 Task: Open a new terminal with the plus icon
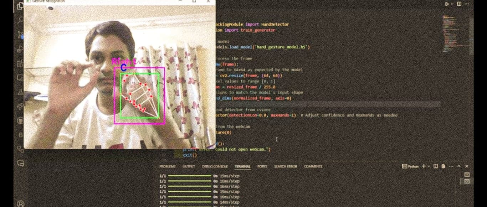click(x=424, y=166)
